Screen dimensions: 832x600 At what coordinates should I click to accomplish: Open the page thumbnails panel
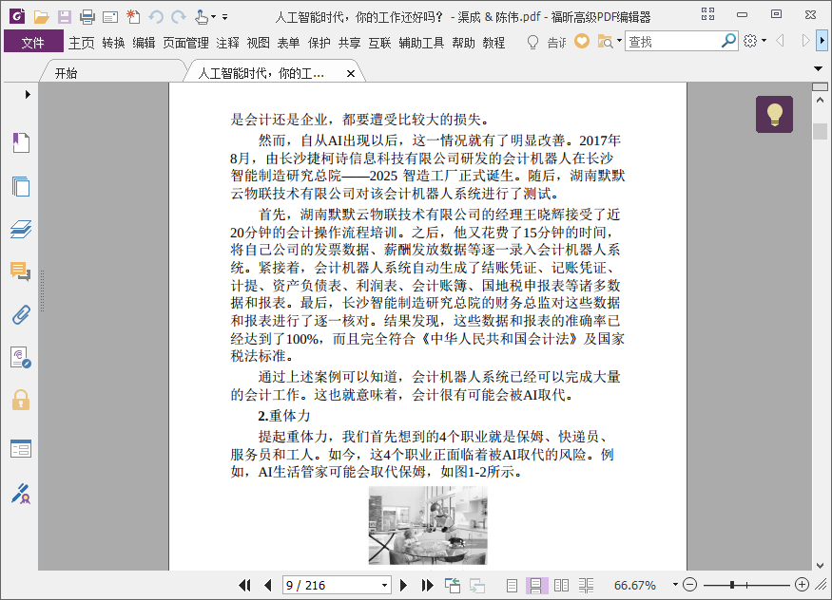pyautogui.click(x=21, y=186)
